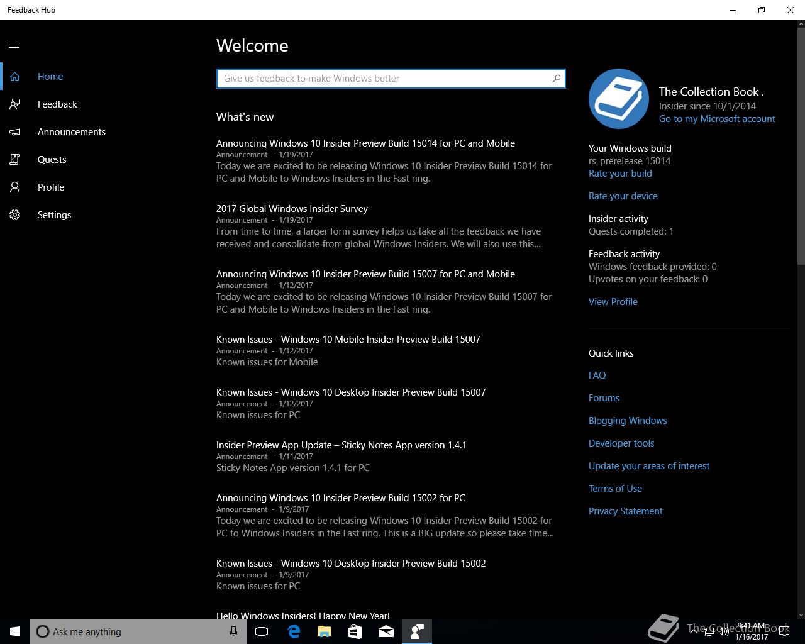The width and height of the screenshot is (805, 644).
Task: Click Go to my Microsoft account link
Action: (x=717, y=119)
